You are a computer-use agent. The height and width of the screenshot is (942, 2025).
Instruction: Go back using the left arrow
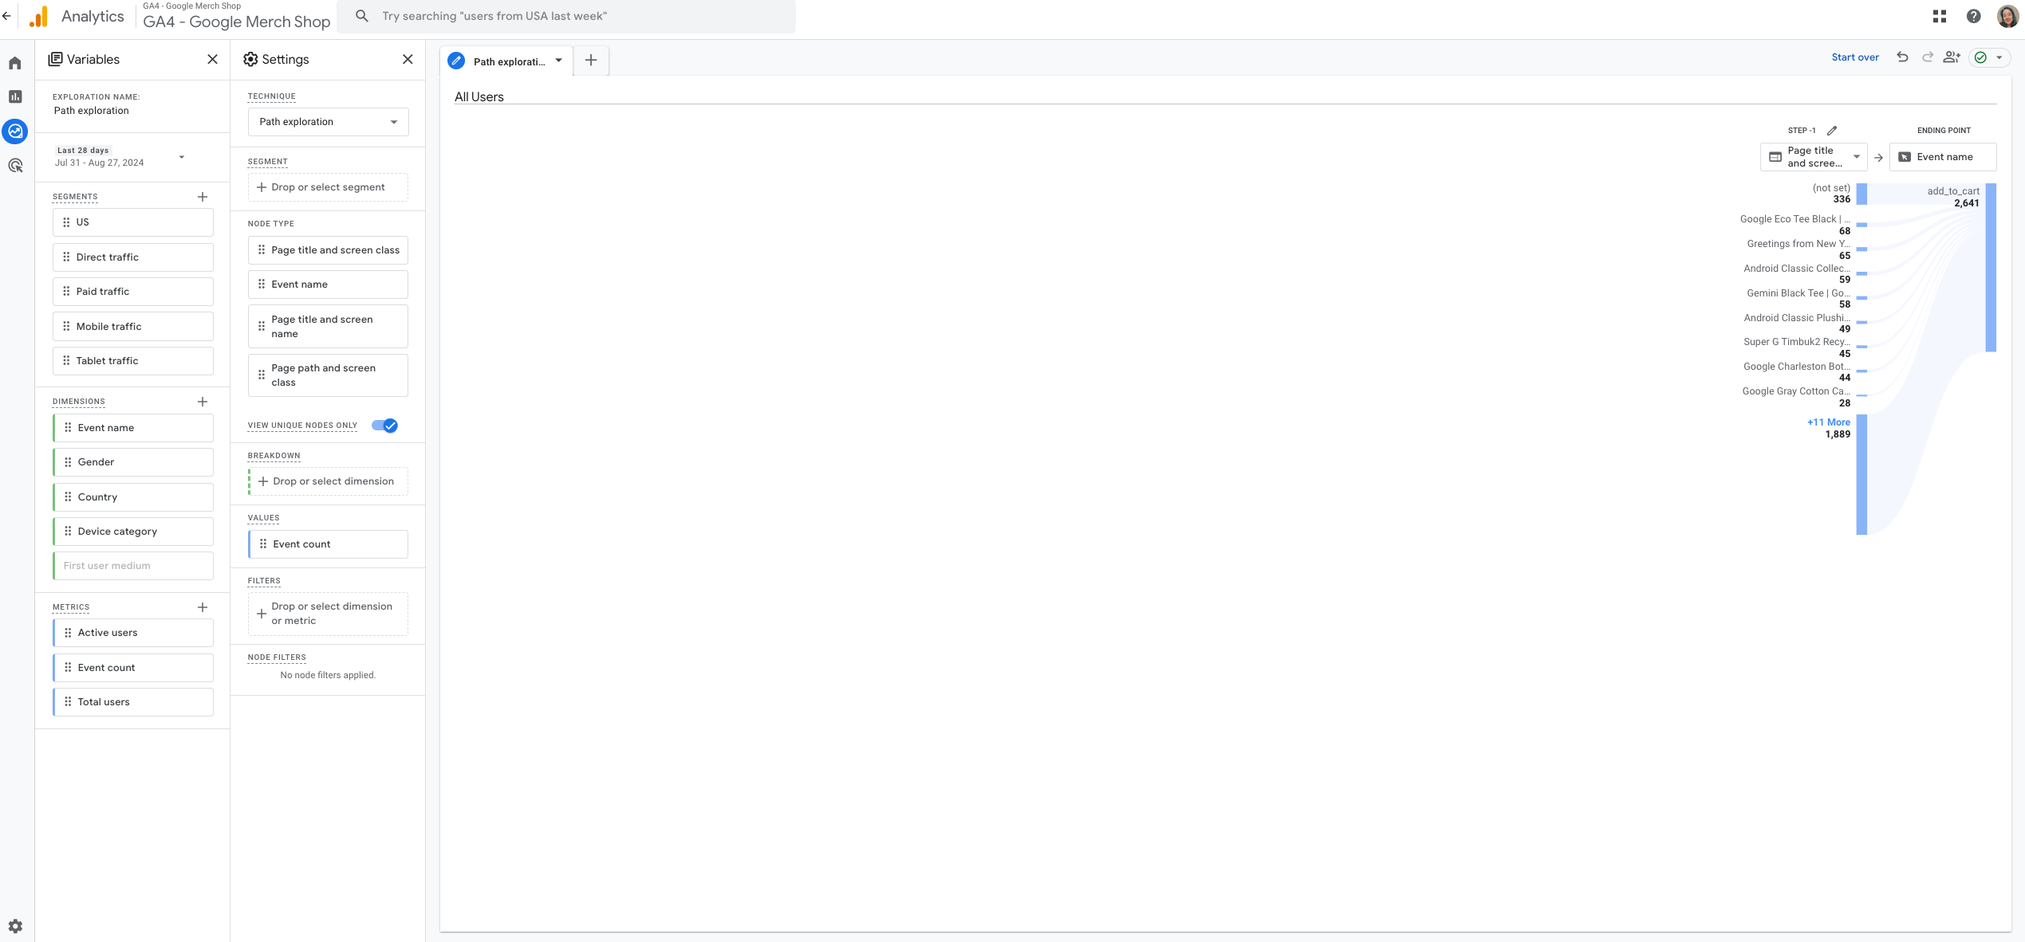click(6, 16)
